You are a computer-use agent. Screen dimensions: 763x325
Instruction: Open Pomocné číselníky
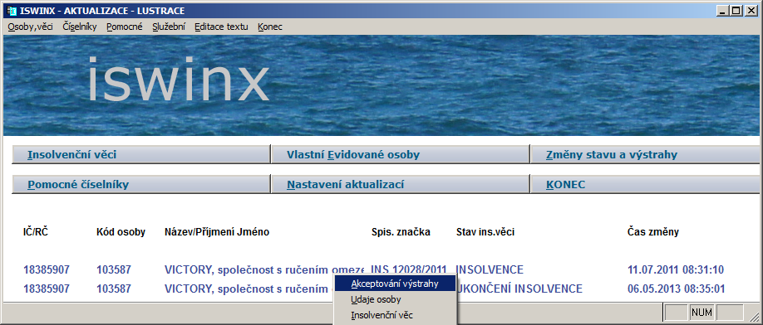(140, 184)
